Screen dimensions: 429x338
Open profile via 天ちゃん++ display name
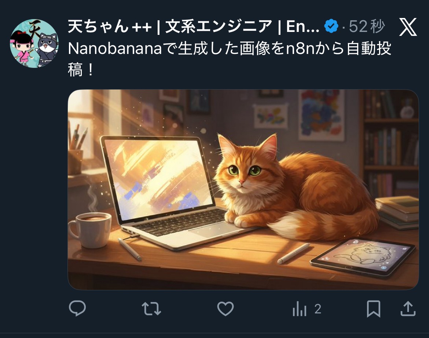(110, 26)
